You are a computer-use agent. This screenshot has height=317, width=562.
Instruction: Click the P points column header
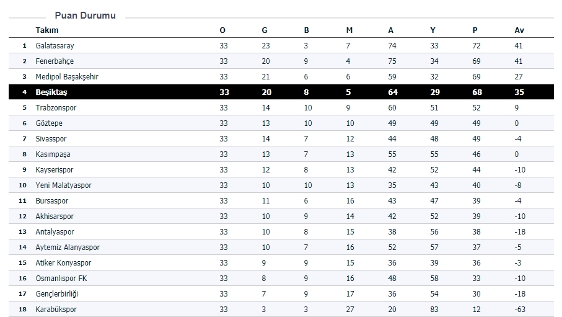click(x=475, y=30)
